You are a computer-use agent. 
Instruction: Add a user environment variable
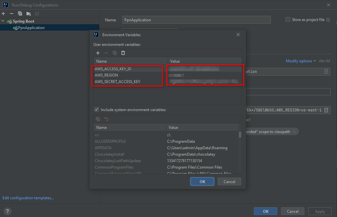click(x=98, y=53)
